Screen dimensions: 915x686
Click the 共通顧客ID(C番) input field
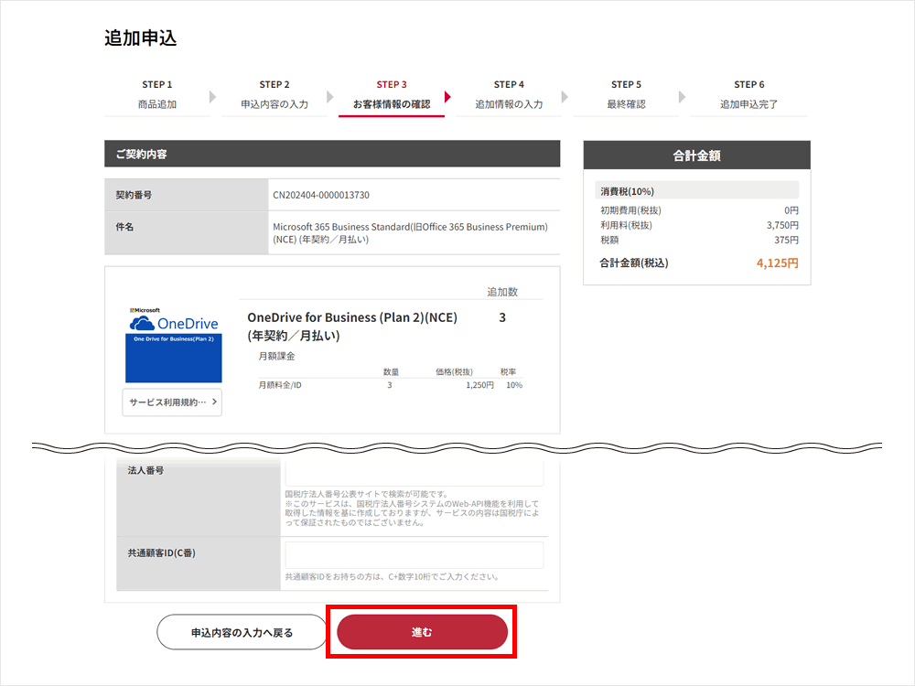tap(414, 555)
